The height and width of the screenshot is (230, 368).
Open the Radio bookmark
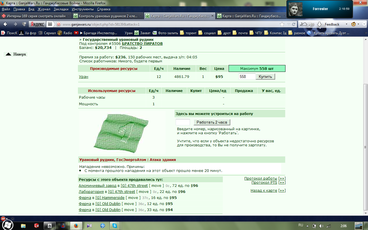pos(65,33)
